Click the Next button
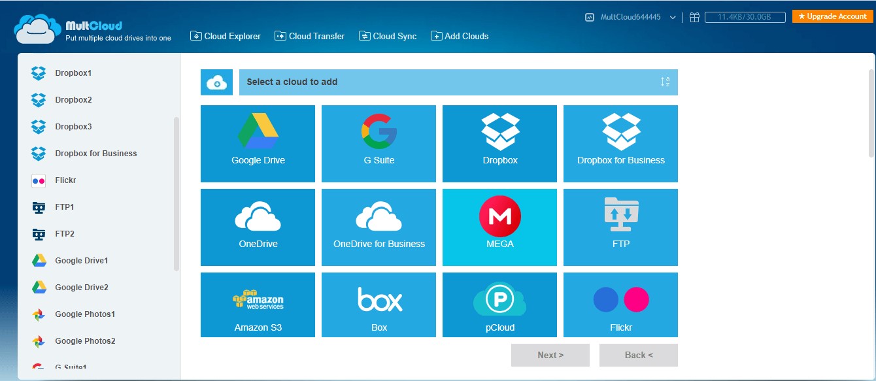Image resolution: width=876 pixels, height=381 pixels. [550, 355]
